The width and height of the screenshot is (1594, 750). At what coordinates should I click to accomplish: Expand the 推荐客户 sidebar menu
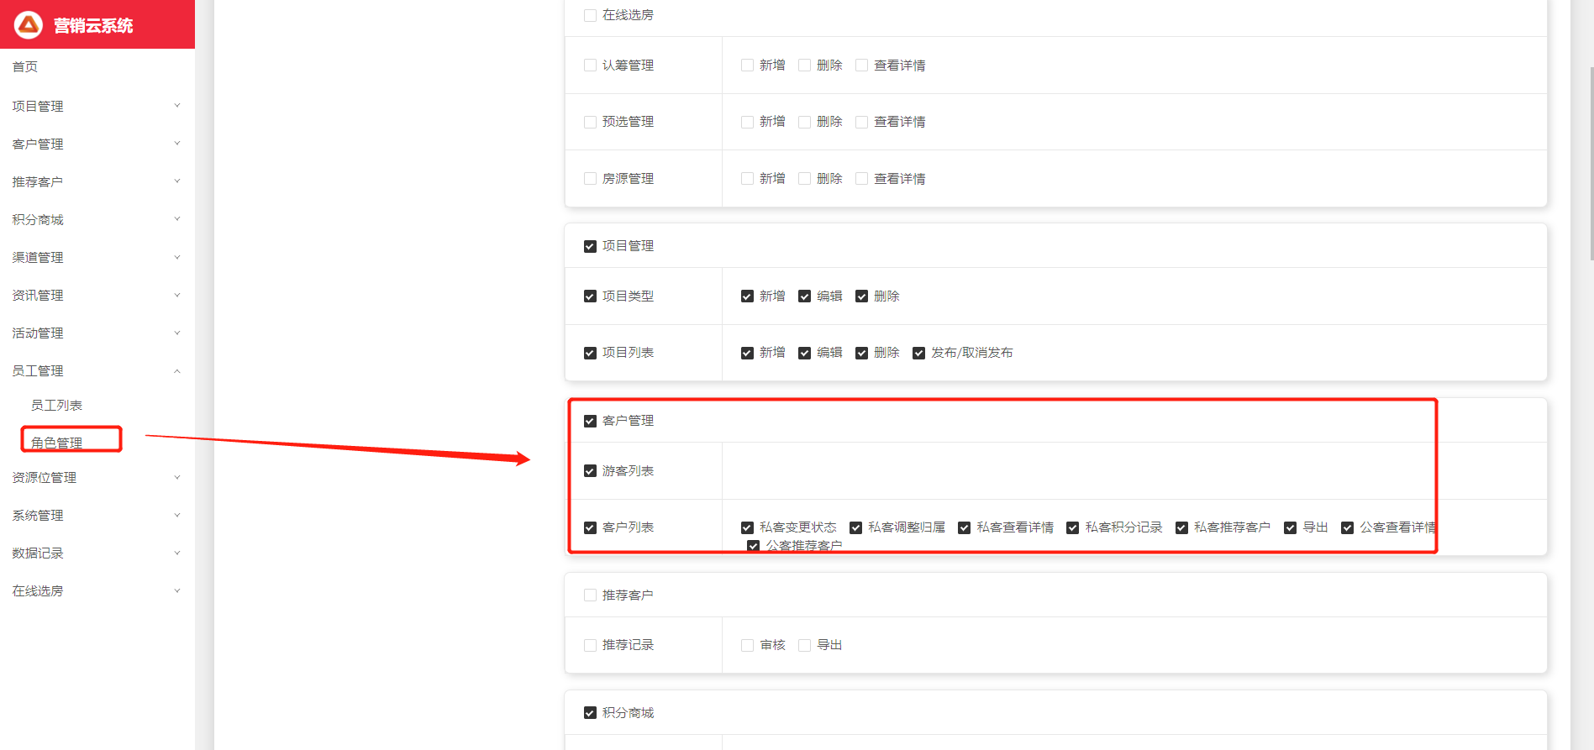coord(97,181)
